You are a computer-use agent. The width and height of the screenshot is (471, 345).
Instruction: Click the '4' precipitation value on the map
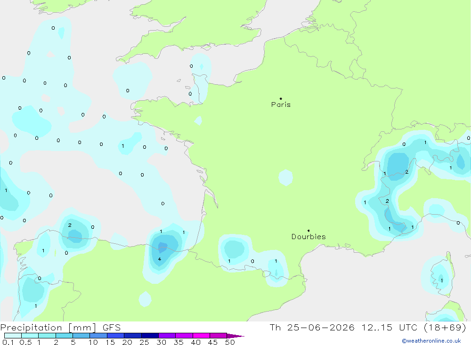(x=160, y=259)
